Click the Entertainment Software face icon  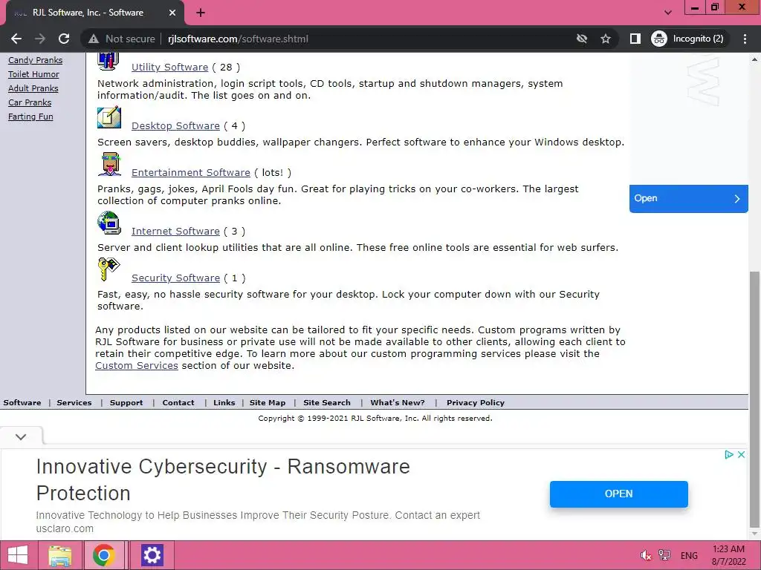110,164
